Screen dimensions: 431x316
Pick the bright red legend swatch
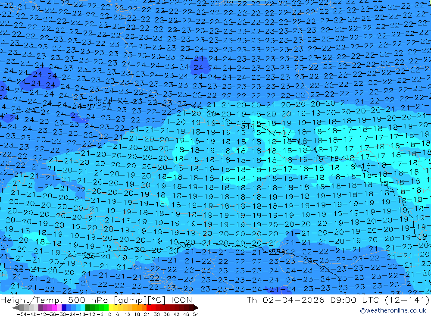click(149, 308)
